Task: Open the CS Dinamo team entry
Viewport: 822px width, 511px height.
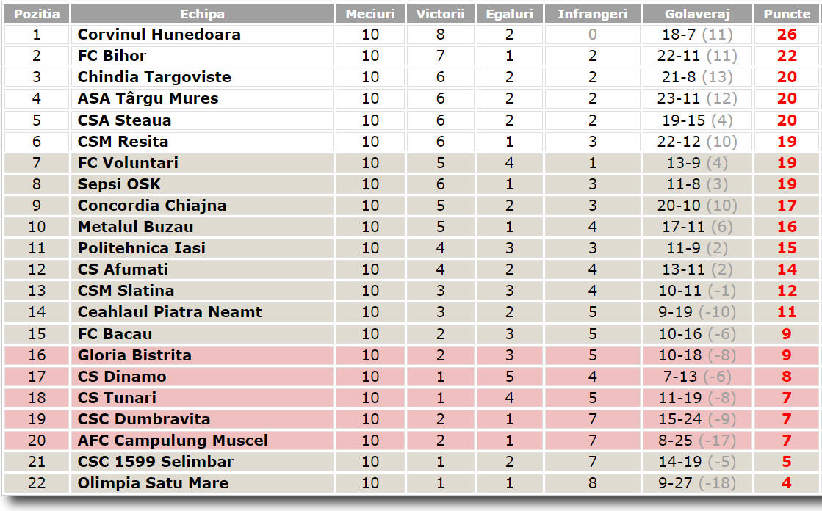Action: (122, 377)
